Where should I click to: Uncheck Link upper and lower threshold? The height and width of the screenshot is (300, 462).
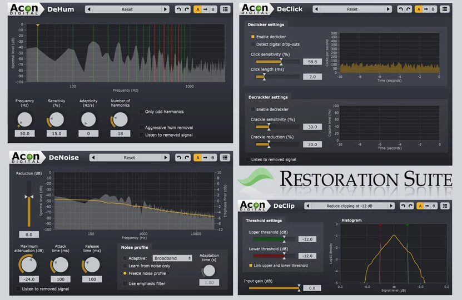[251, 266]
